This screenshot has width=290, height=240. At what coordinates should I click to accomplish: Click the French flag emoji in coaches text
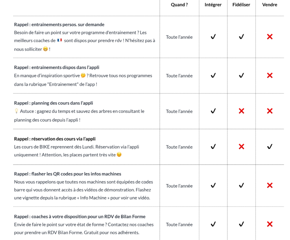[x=59, y=40]
